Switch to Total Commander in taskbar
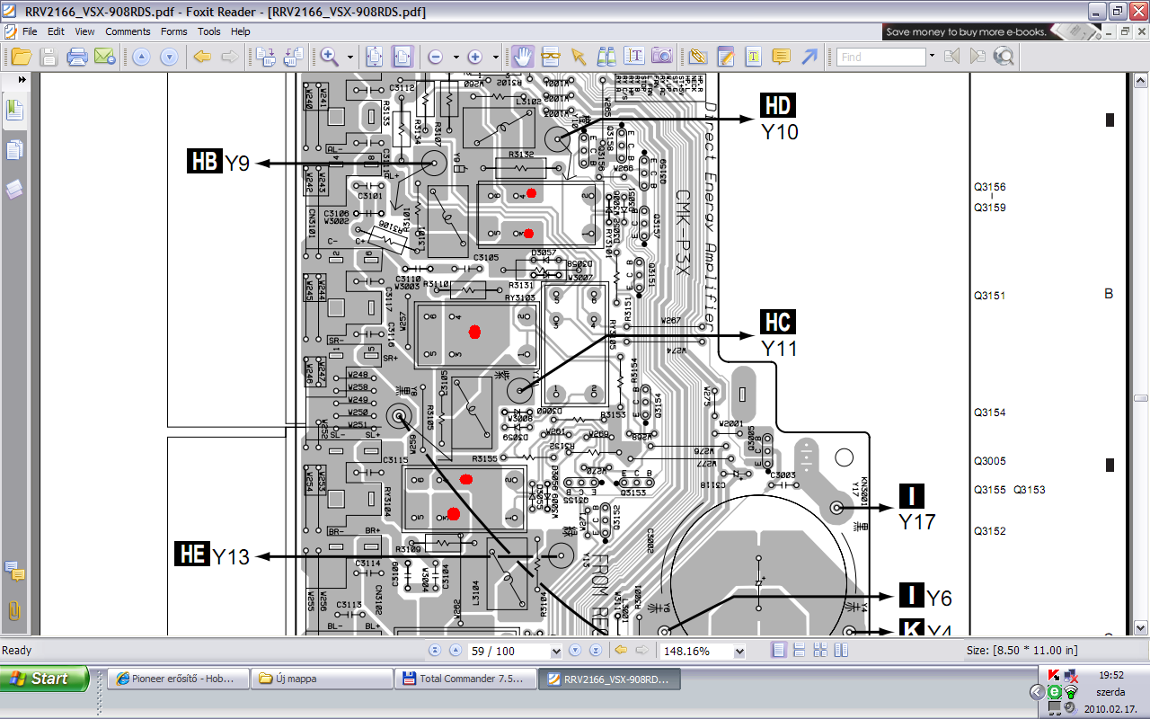1150x719 pixels. pos(465,679)
